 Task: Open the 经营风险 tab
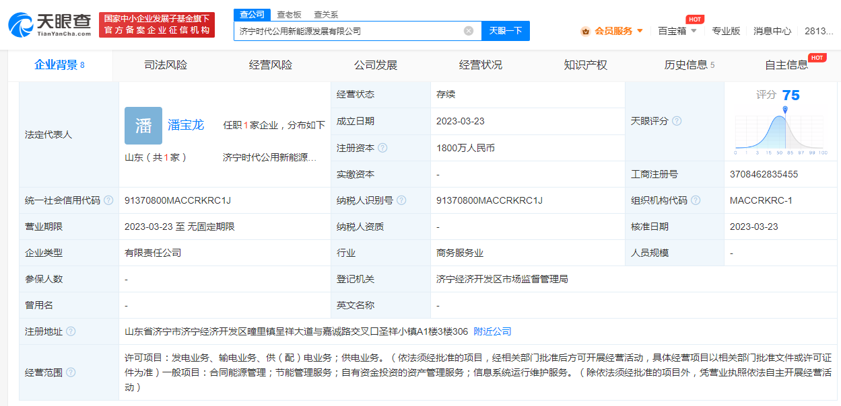tap(271, 65)
